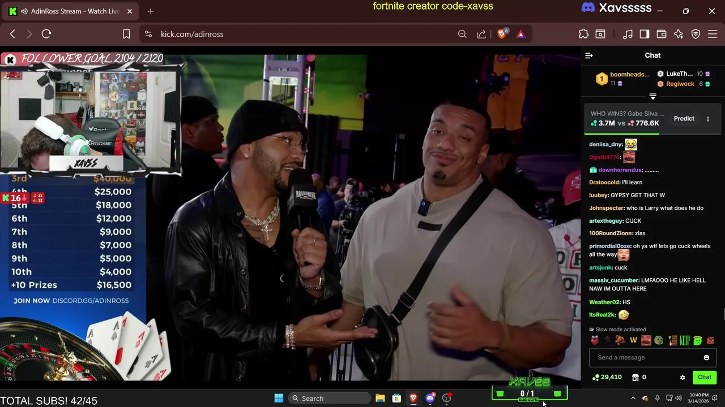
Task: Click the Johnspecter username in chat
Action: pos(606,208)
